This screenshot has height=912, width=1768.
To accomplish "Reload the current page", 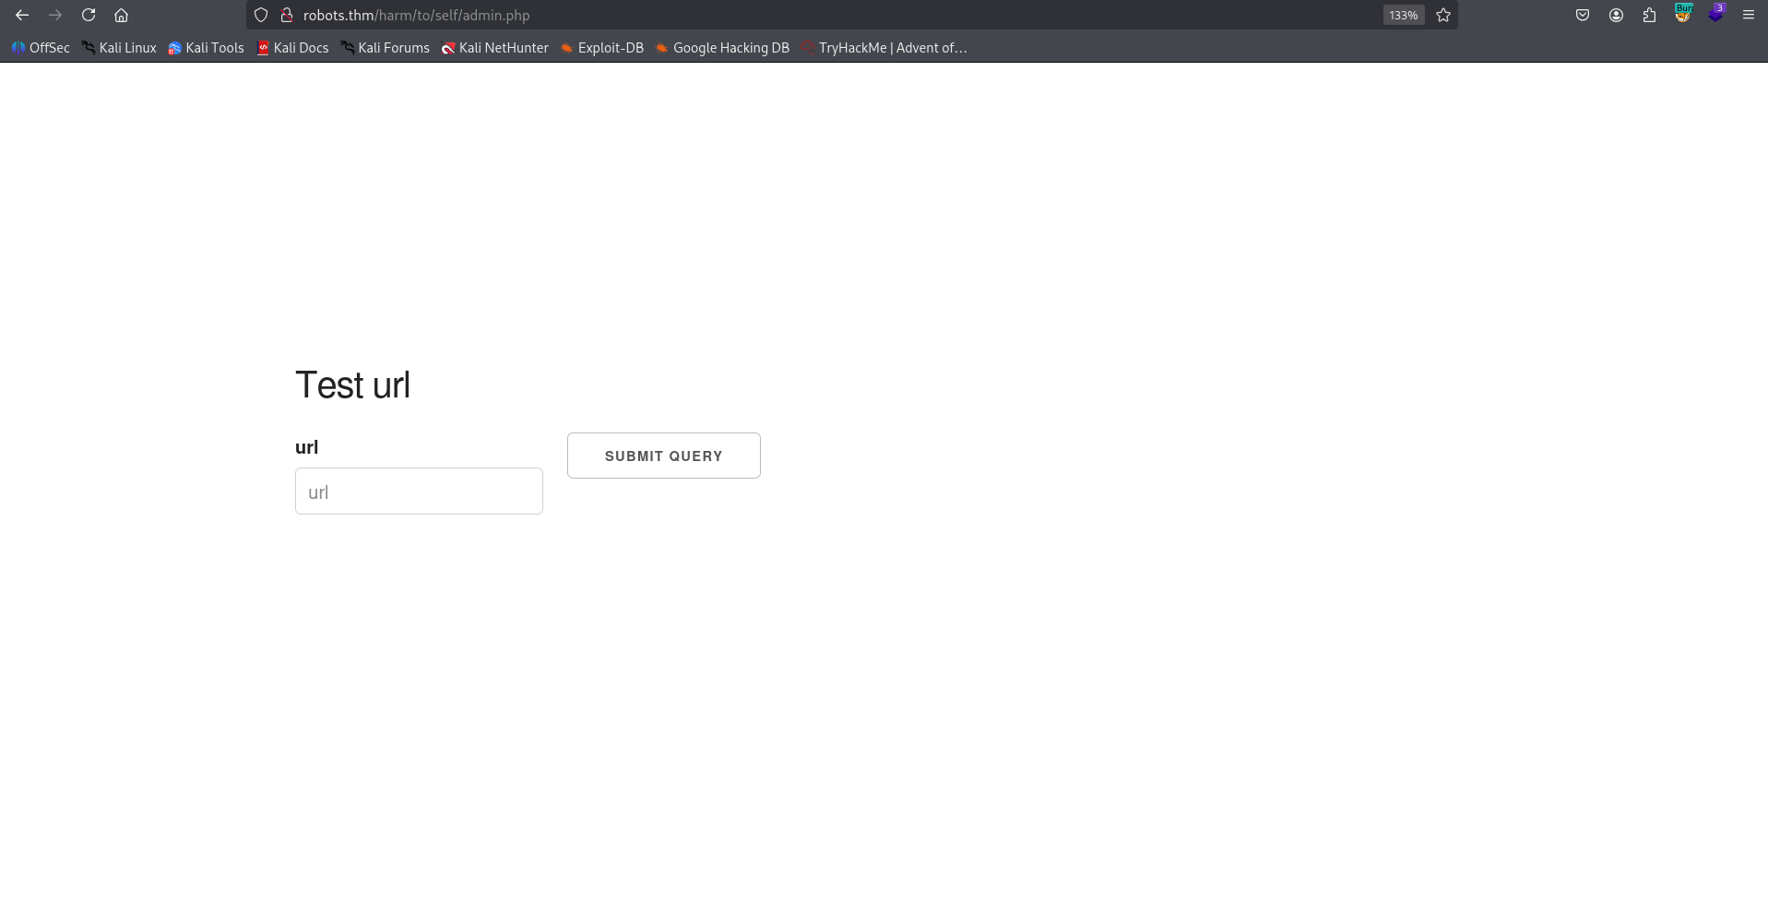I will [x=89, y=15].
